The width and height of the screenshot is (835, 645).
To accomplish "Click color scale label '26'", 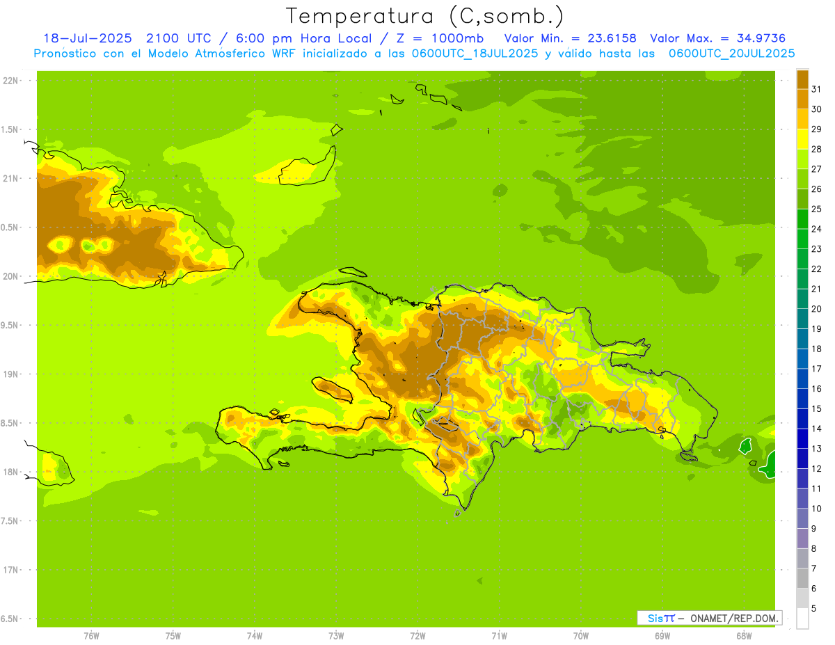I will pyautogui.click(x=816, y=189).
